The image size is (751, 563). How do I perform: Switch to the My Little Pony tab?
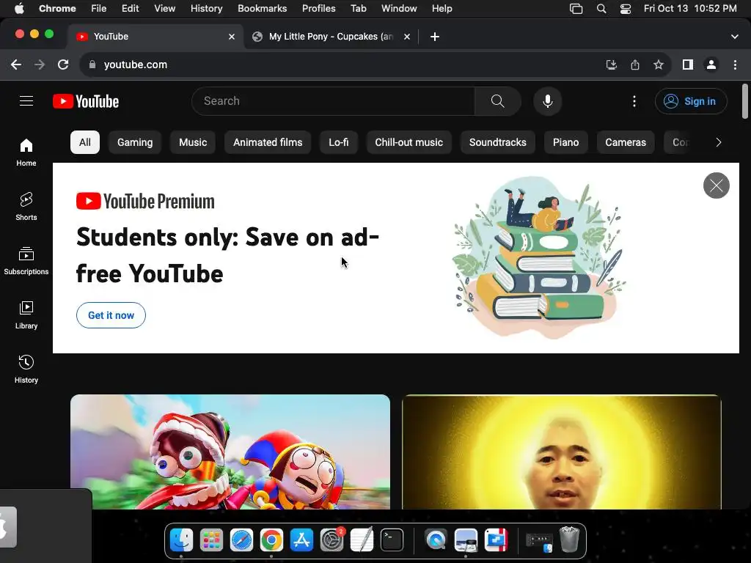pos(331,37)
